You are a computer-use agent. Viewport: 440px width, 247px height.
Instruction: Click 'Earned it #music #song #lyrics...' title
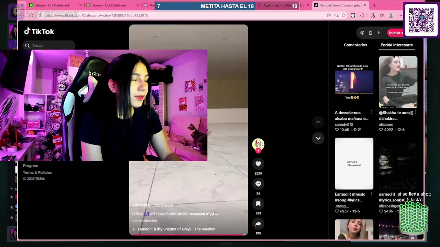[349, 197]
